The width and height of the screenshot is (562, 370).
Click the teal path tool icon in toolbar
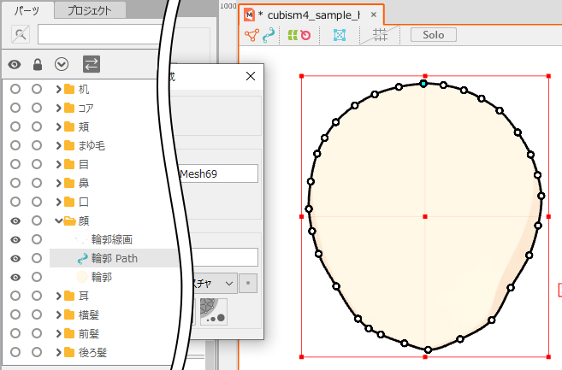[x=269, y=35]
